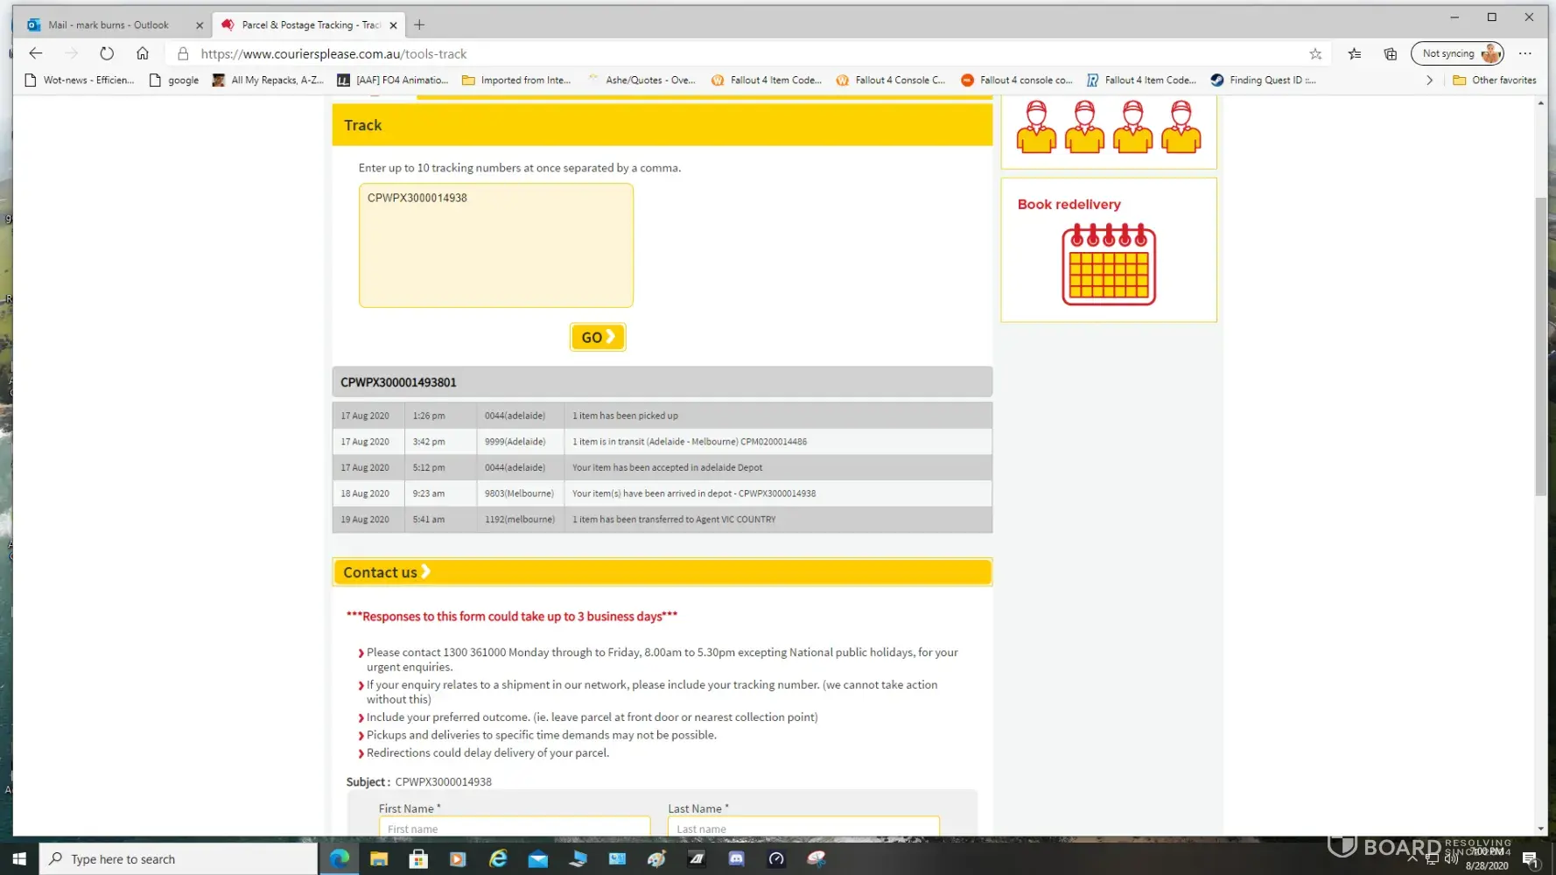Expand the favorites bar overflow chevron
1556x875 pixels.
tap(1429, 80)
